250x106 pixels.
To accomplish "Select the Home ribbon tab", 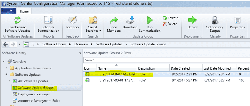I will coord(24,11).
